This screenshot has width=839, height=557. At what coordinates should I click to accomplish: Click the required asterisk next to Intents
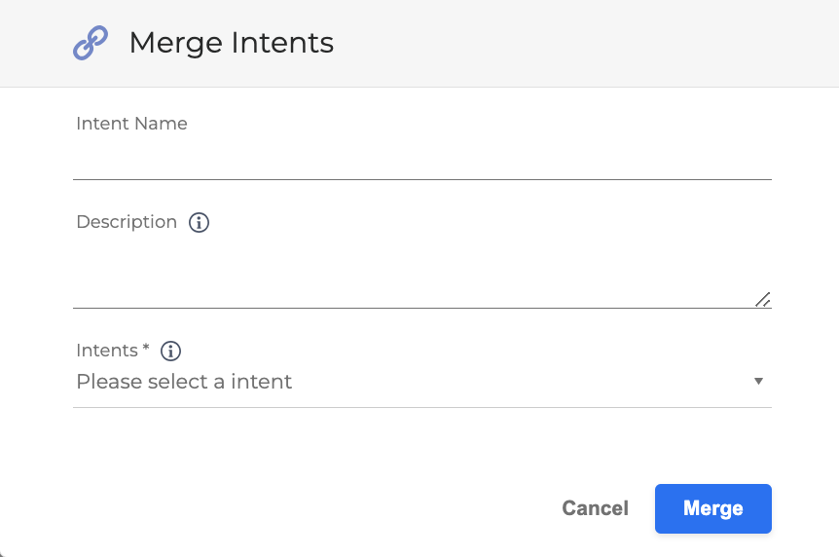click(147, 349)
